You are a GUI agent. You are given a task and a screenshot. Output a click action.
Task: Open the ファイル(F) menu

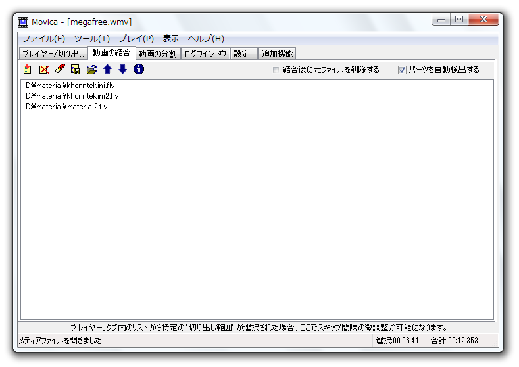click(43, 39)
